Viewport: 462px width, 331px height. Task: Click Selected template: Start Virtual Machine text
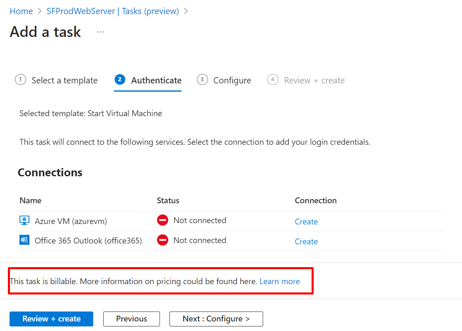pyautogui.click(x=91, y=114)
